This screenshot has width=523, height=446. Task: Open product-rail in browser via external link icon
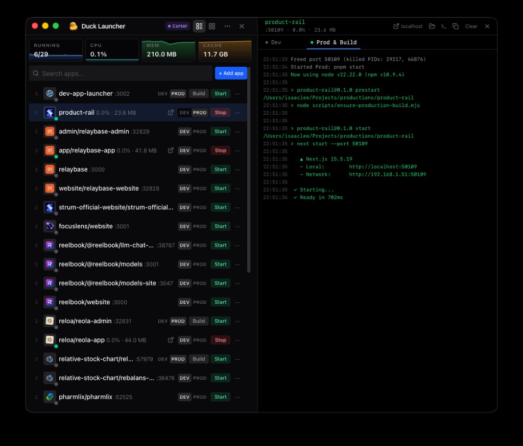point(171,113)
